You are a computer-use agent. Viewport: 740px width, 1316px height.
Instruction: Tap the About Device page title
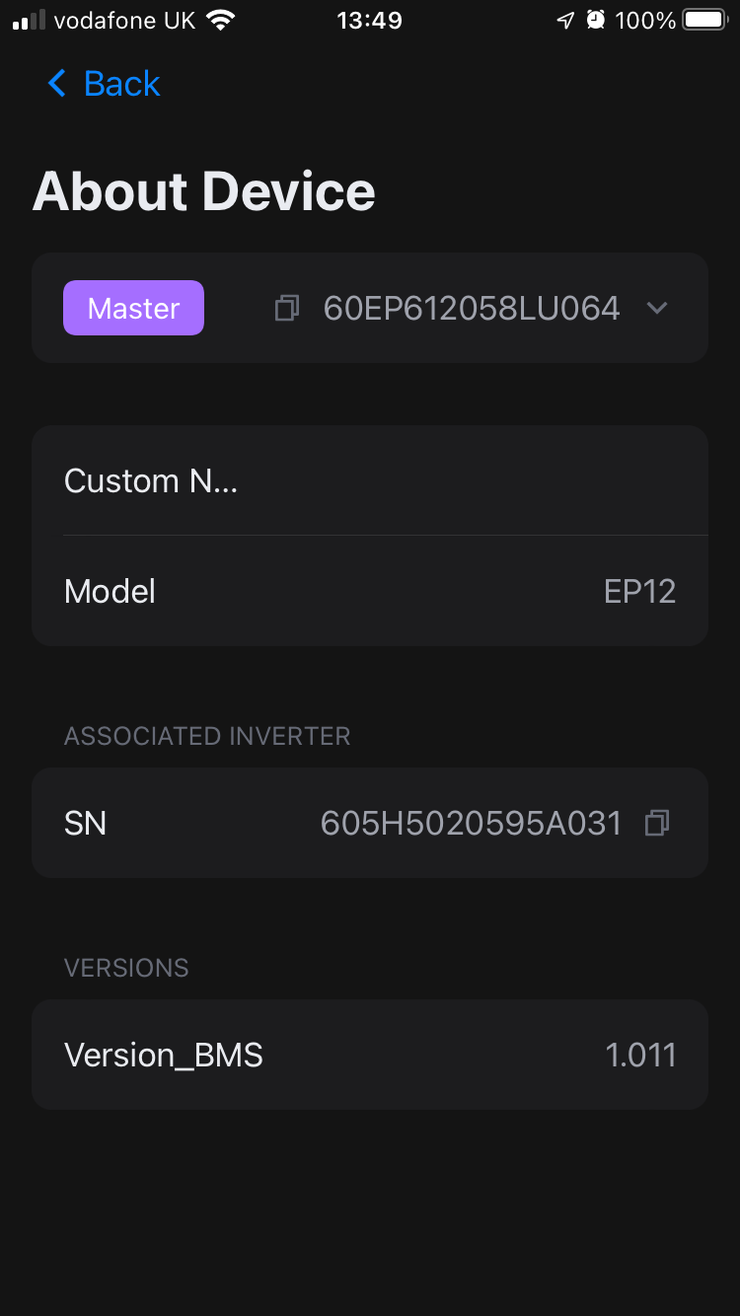click(204, 191)
